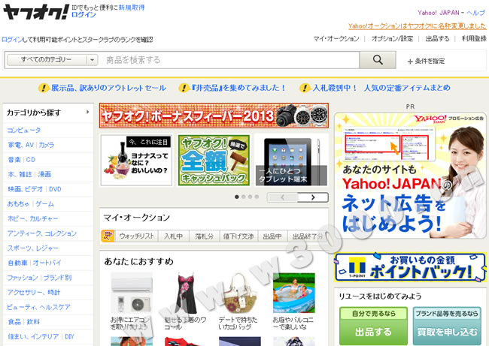Open the カゴバッグ recommended item

click(239, 302)
